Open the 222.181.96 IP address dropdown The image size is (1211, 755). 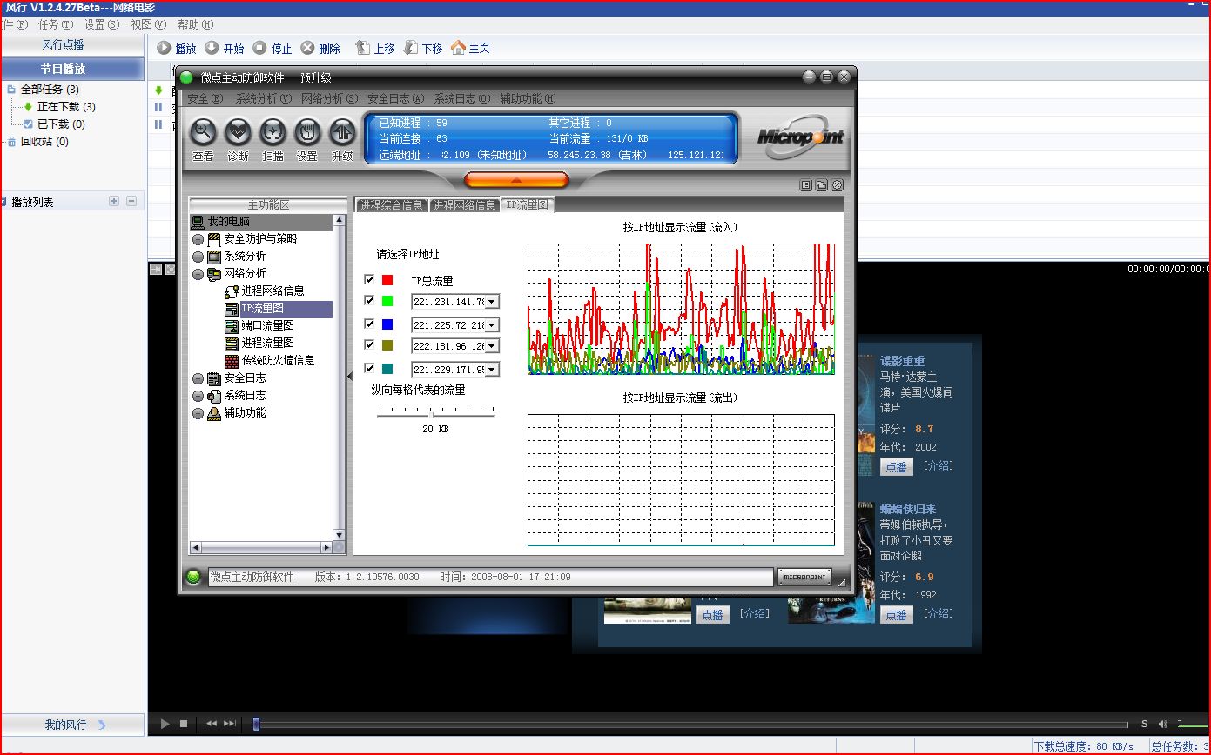coord(492,346)
